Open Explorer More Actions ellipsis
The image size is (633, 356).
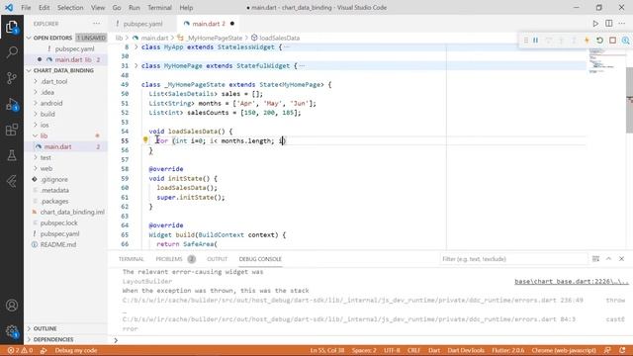[96, 24]
